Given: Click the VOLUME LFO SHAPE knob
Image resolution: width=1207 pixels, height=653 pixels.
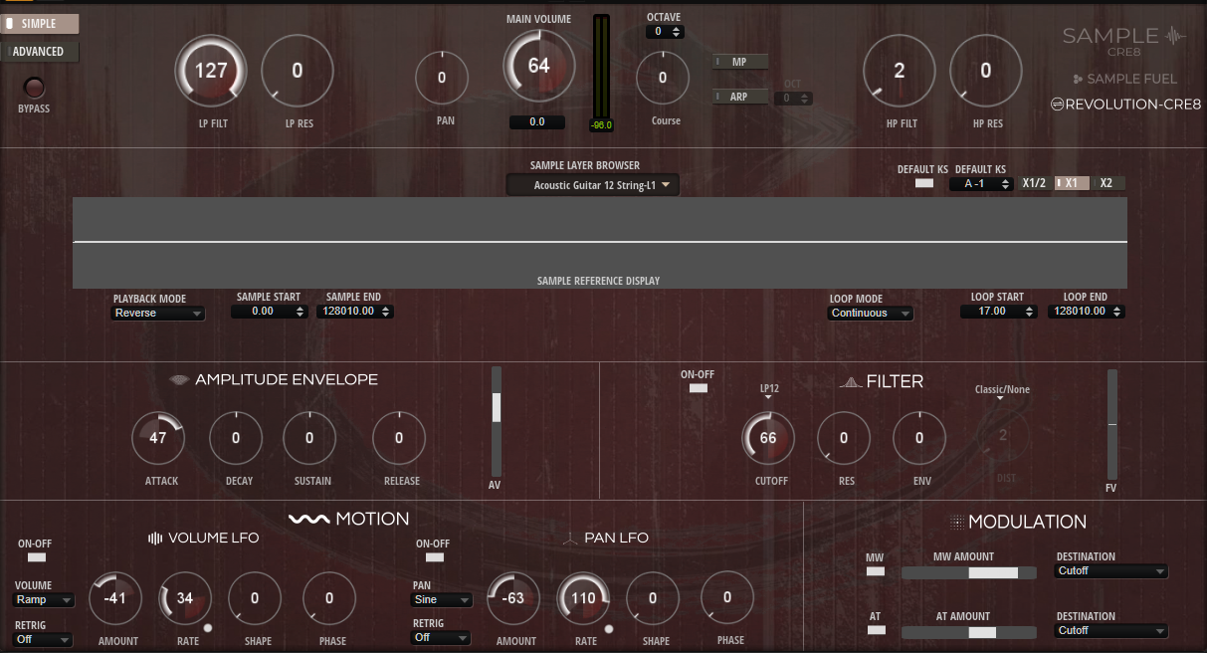Looking at the screenshot, I should click(x=255, y=599).
